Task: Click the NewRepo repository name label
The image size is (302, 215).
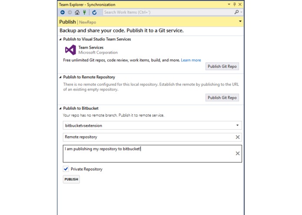Action: [x=88, y=22]
